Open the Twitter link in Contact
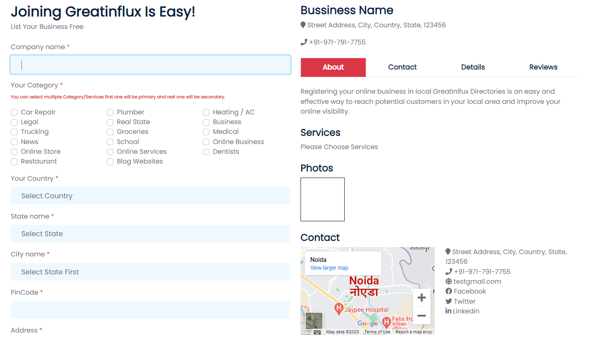 click(x=464, y=301)
